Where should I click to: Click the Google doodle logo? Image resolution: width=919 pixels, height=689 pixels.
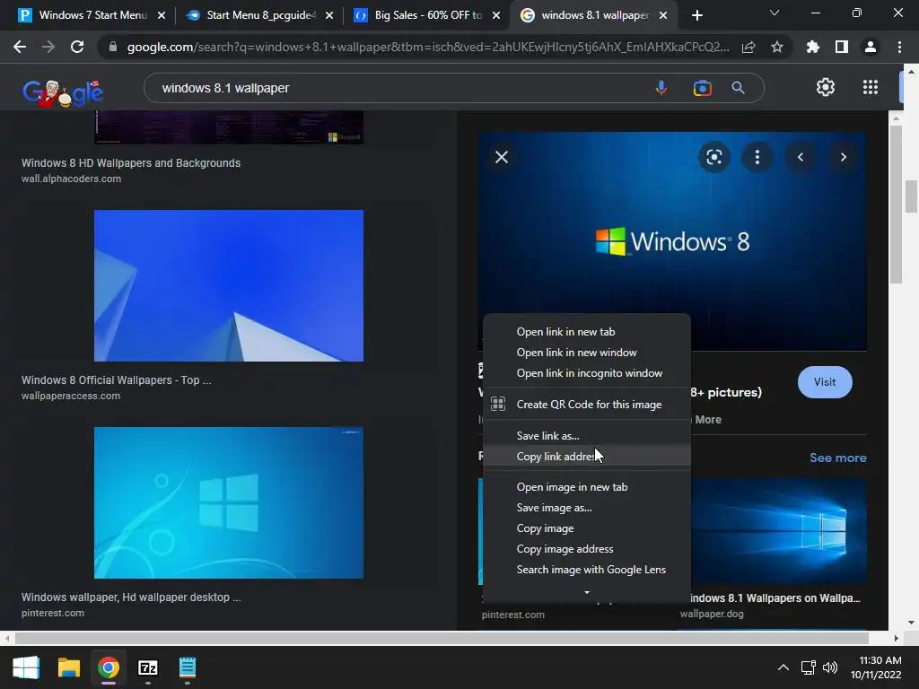pos(63,92)
